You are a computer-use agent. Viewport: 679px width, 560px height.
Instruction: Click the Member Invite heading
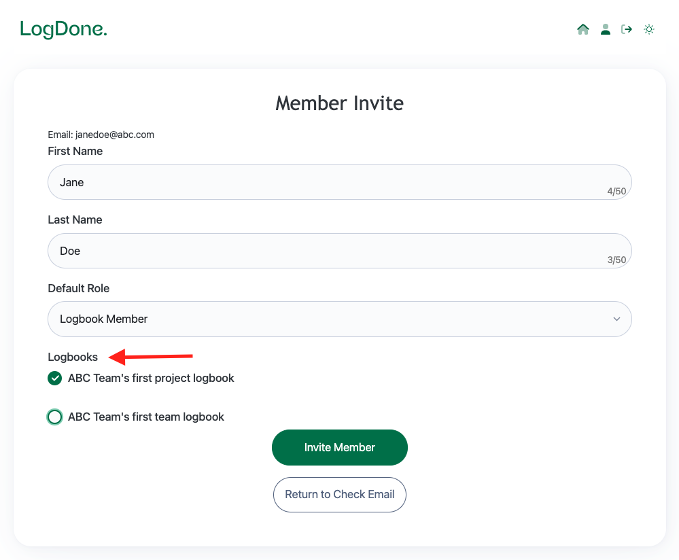[x=339, y=103]
